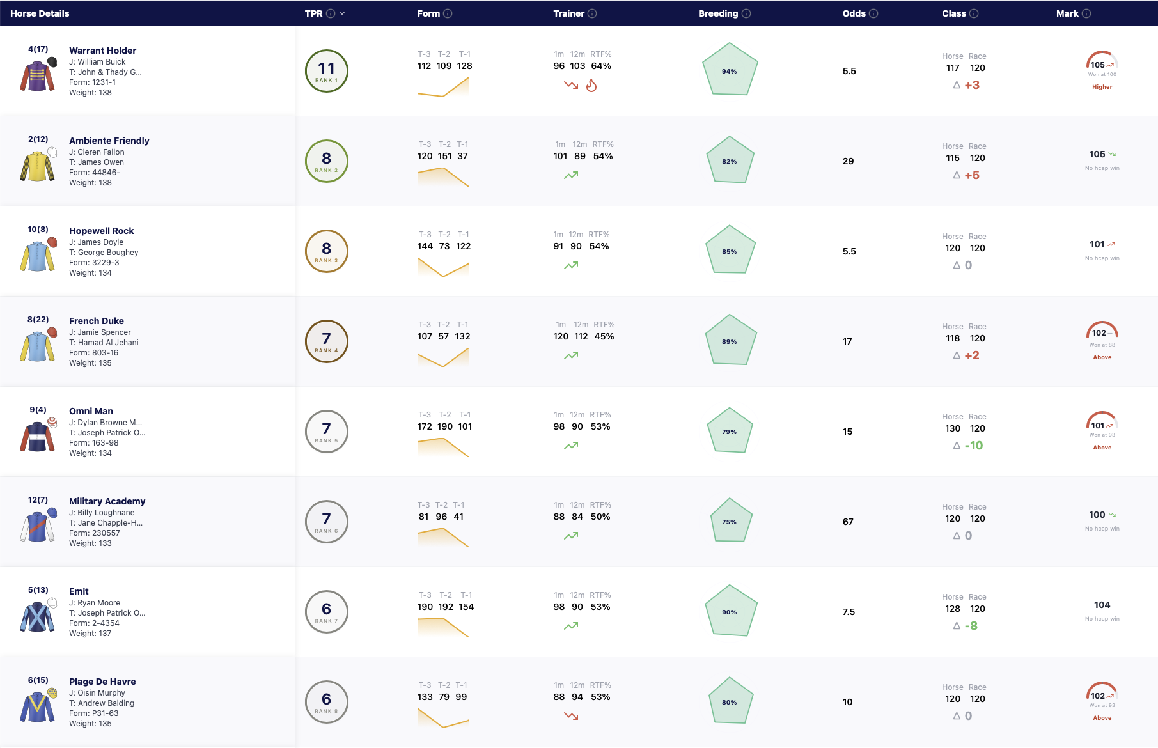Image resolution: width=1158 pixels, height=748 pixels.
Task: Open Ambiente Friendly horse name link
Action: coord(109,141)
